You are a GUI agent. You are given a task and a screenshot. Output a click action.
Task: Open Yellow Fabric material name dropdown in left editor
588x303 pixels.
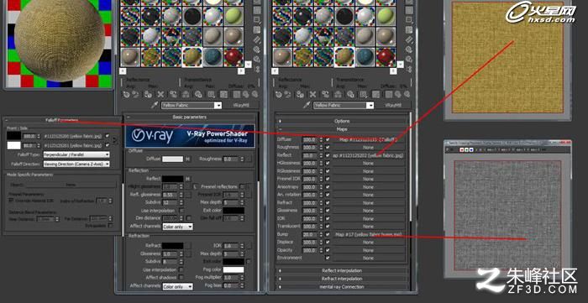click(192, 105)
